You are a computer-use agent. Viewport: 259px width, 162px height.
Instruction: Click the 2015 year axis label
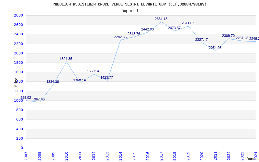pos(134,156)
